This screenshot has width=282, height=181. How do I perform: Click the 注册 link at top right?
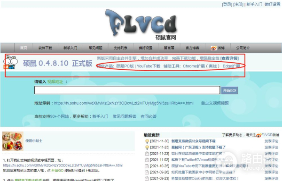pos(238,4)
